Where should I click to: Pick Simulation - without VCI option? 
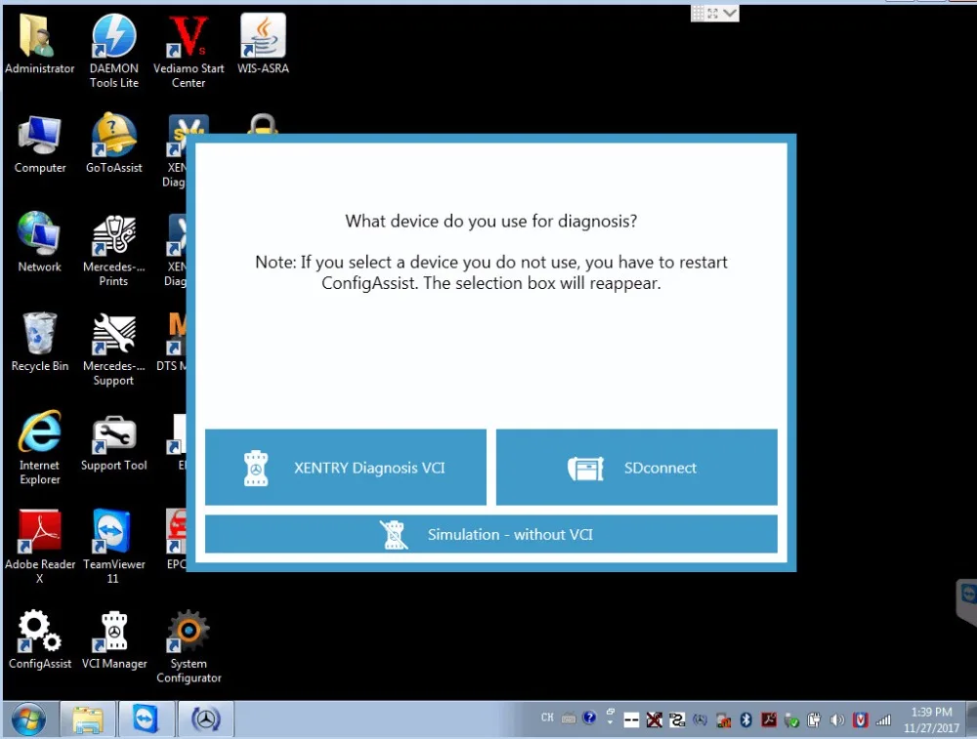(x=491, y=534)
